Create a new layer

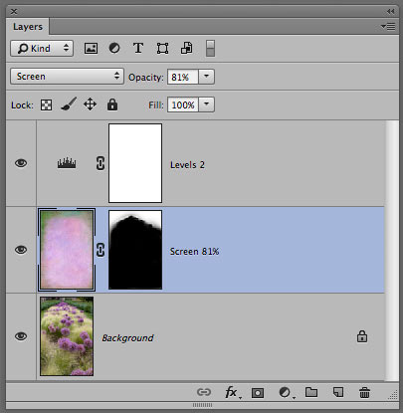tap(338, 392)
